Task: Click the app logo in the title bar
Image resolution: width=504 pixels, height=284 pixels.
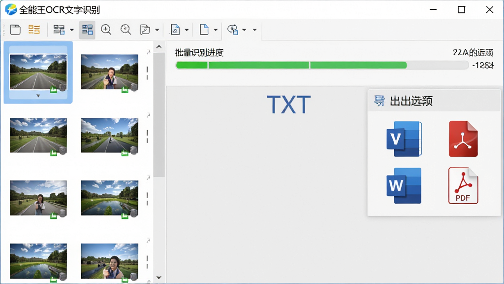Action: tap(11, 10)
